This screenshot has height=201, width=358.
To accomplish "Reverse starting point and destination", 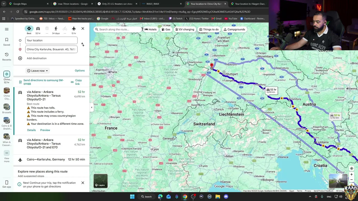I will tap(83, 45).
